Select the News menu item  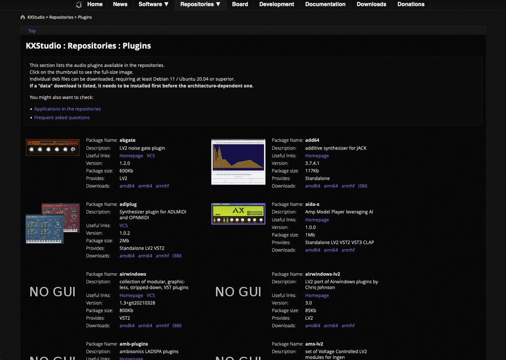point(120,5)
